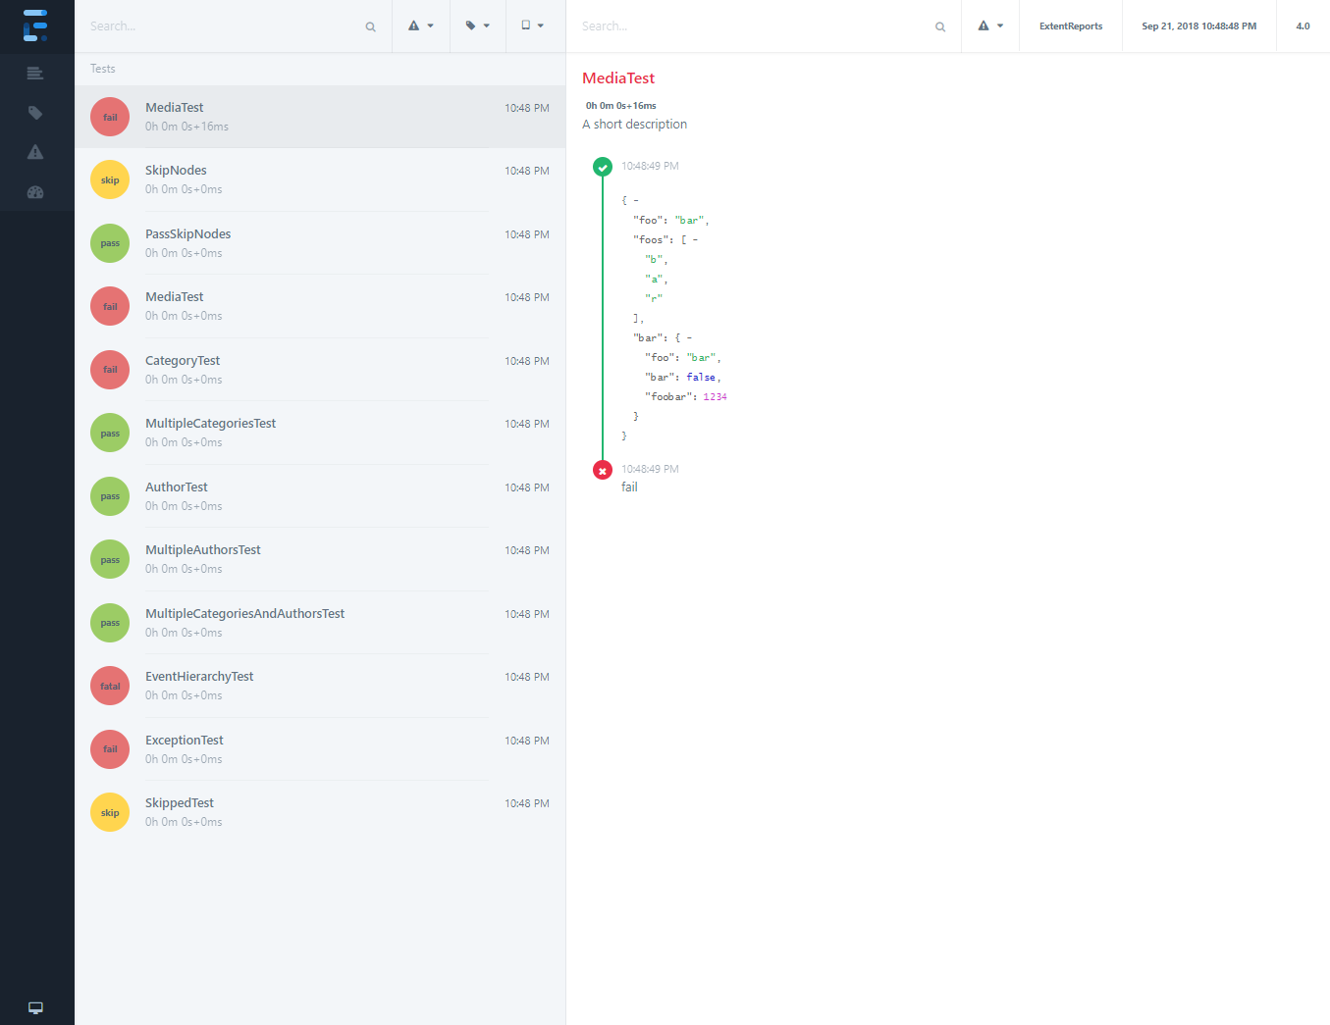Open the Categories tag view in sidebar
Screen dimensions: 1330x1025
(x=35, y=113)
